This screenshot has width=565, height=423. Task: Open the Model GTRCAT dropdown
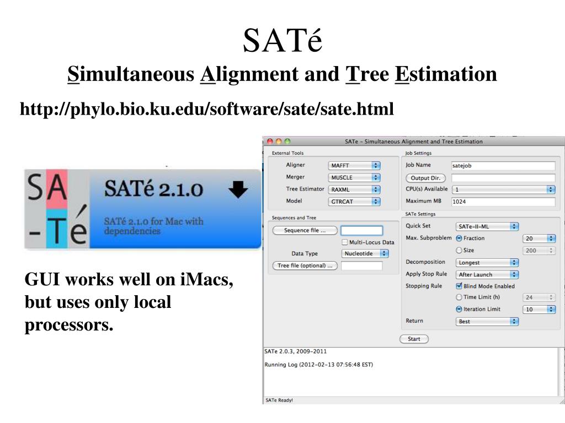pyautogui.click(x=354, y=202)
